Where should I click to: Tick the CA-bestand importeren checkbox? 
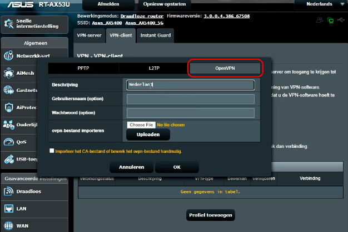52,151
